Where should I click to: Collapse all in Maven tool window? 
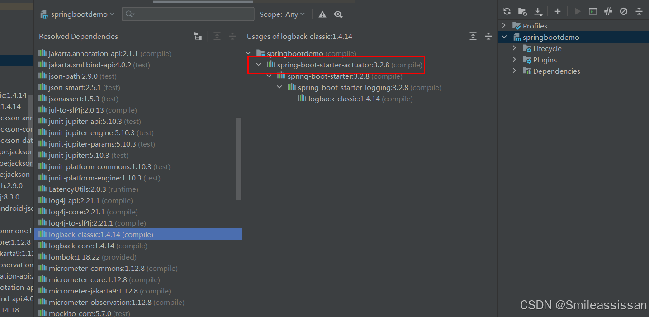tap(639, 12)
